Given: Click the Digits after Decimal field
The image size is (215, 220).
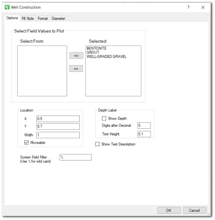Looking at the screenshot, I should point(144,125).
